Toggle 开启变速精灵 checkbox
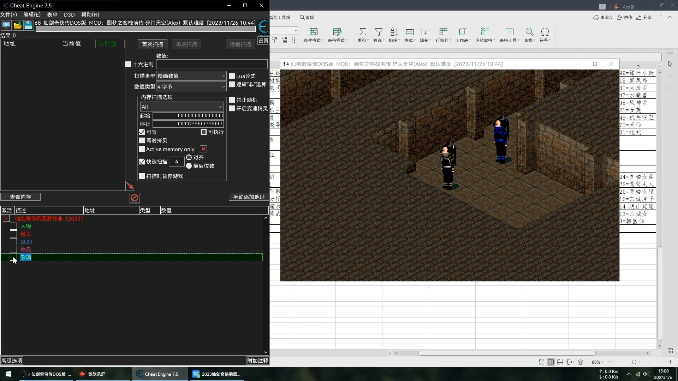The width and height of the screenshot is (678, 381). [x=232, y=108]
